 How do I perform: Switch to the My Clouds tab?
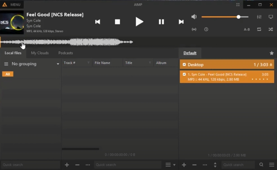40,53
